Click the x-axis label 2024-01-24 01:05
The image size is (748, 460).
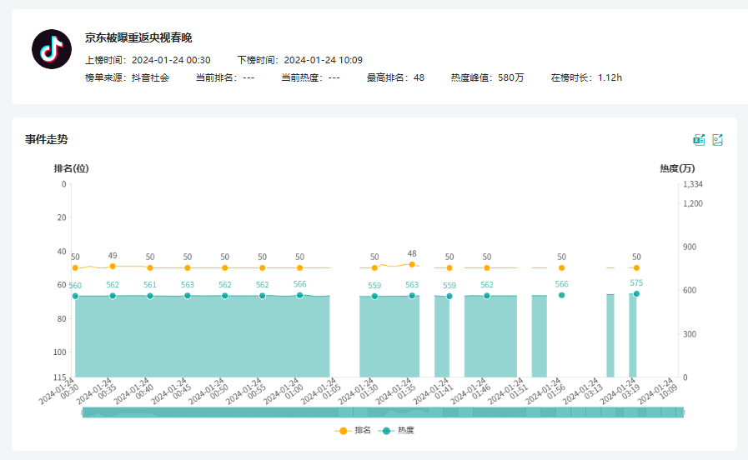pos(319,391)
